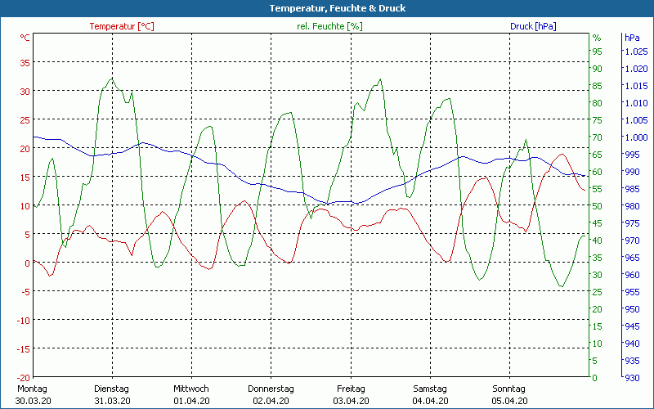Click the '985' pressure axis value
This screenshot has width=654, height=409.
coord(632,189)
